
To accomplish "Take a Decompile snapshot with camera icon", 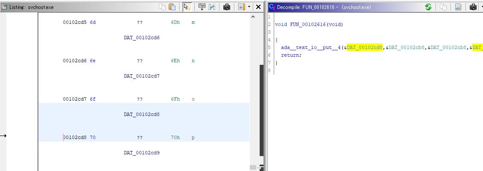I will (473, 7).
